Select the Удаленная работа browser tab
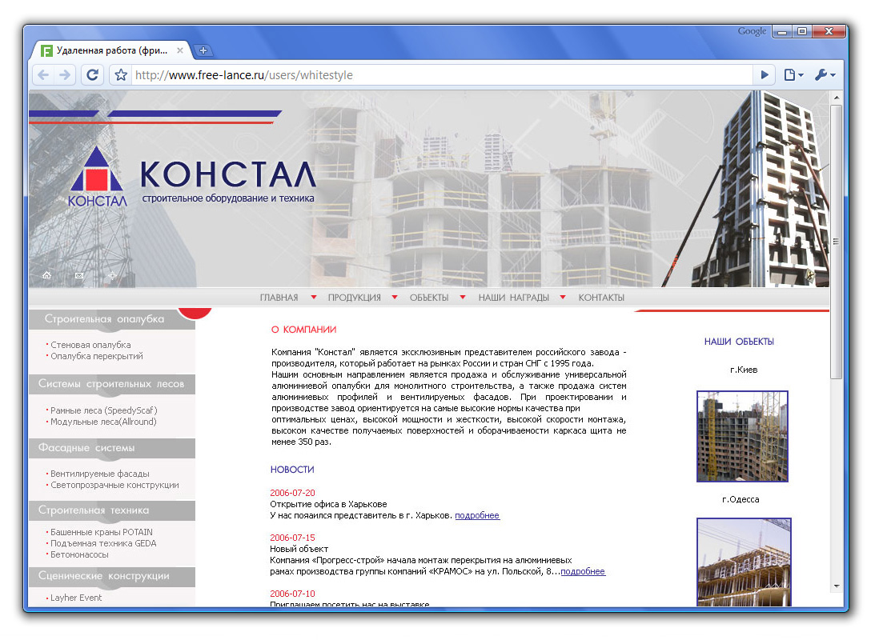 pyautogui.click(x=111, y=50)
